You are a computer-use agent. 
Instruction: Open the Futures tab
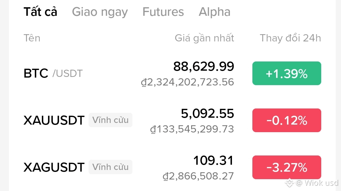point(163,12)
